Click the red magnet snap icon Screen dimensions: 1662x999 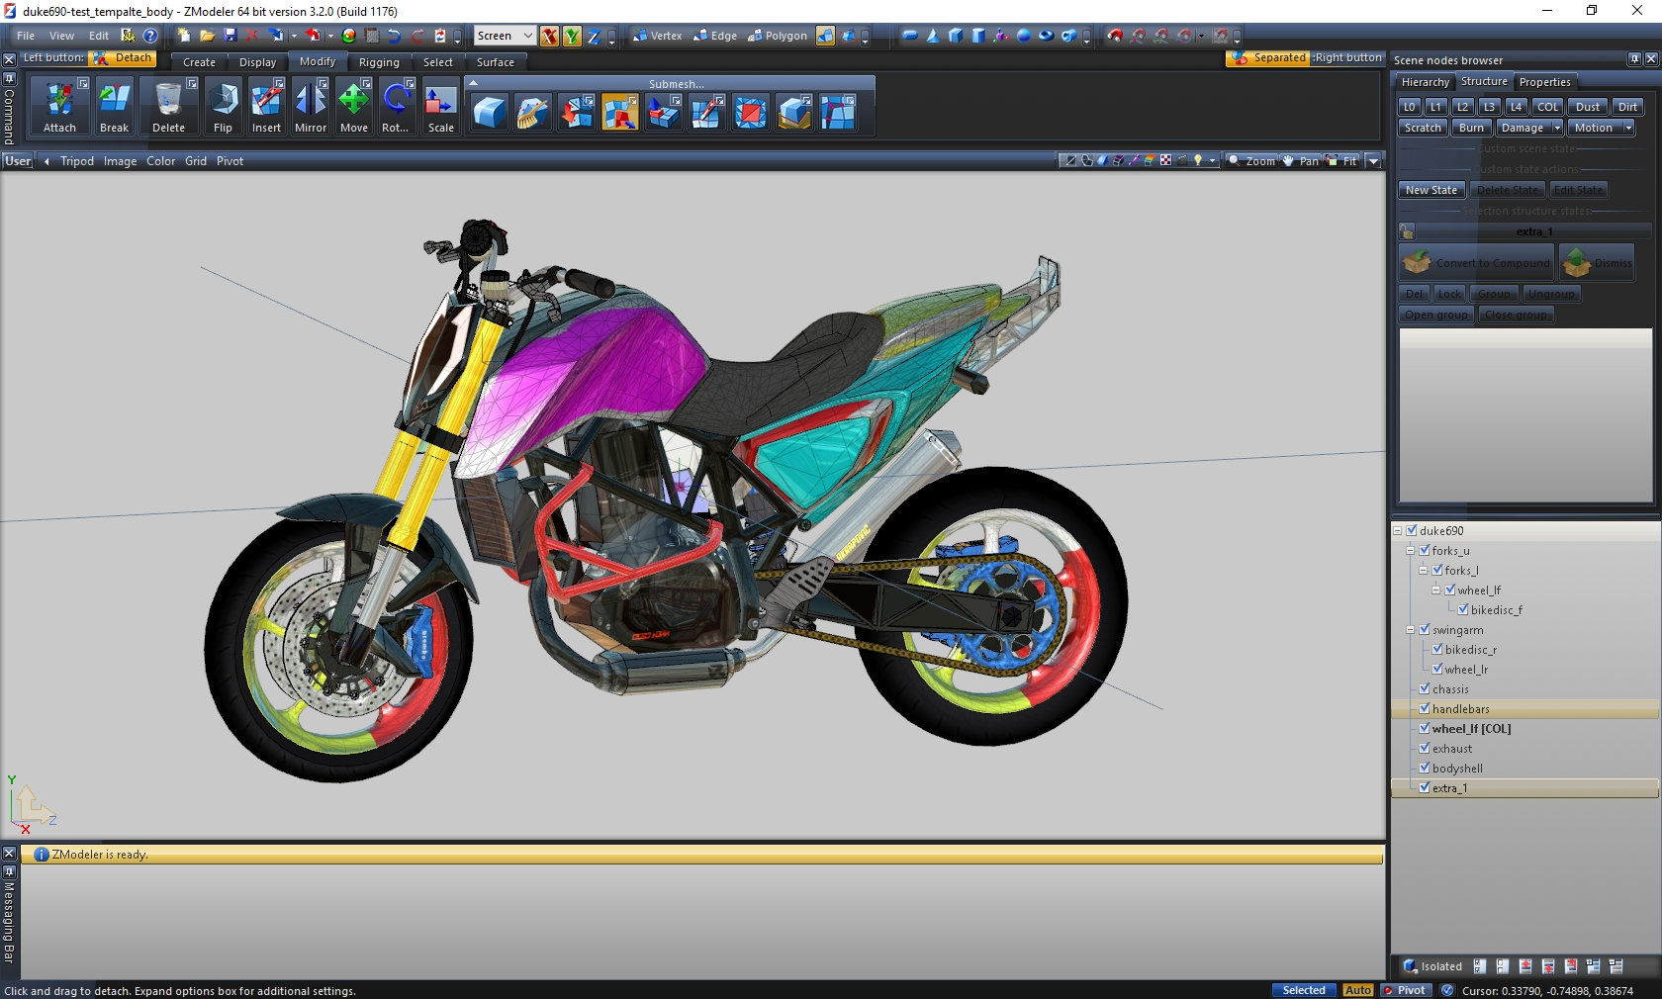tap(1115, 36)
